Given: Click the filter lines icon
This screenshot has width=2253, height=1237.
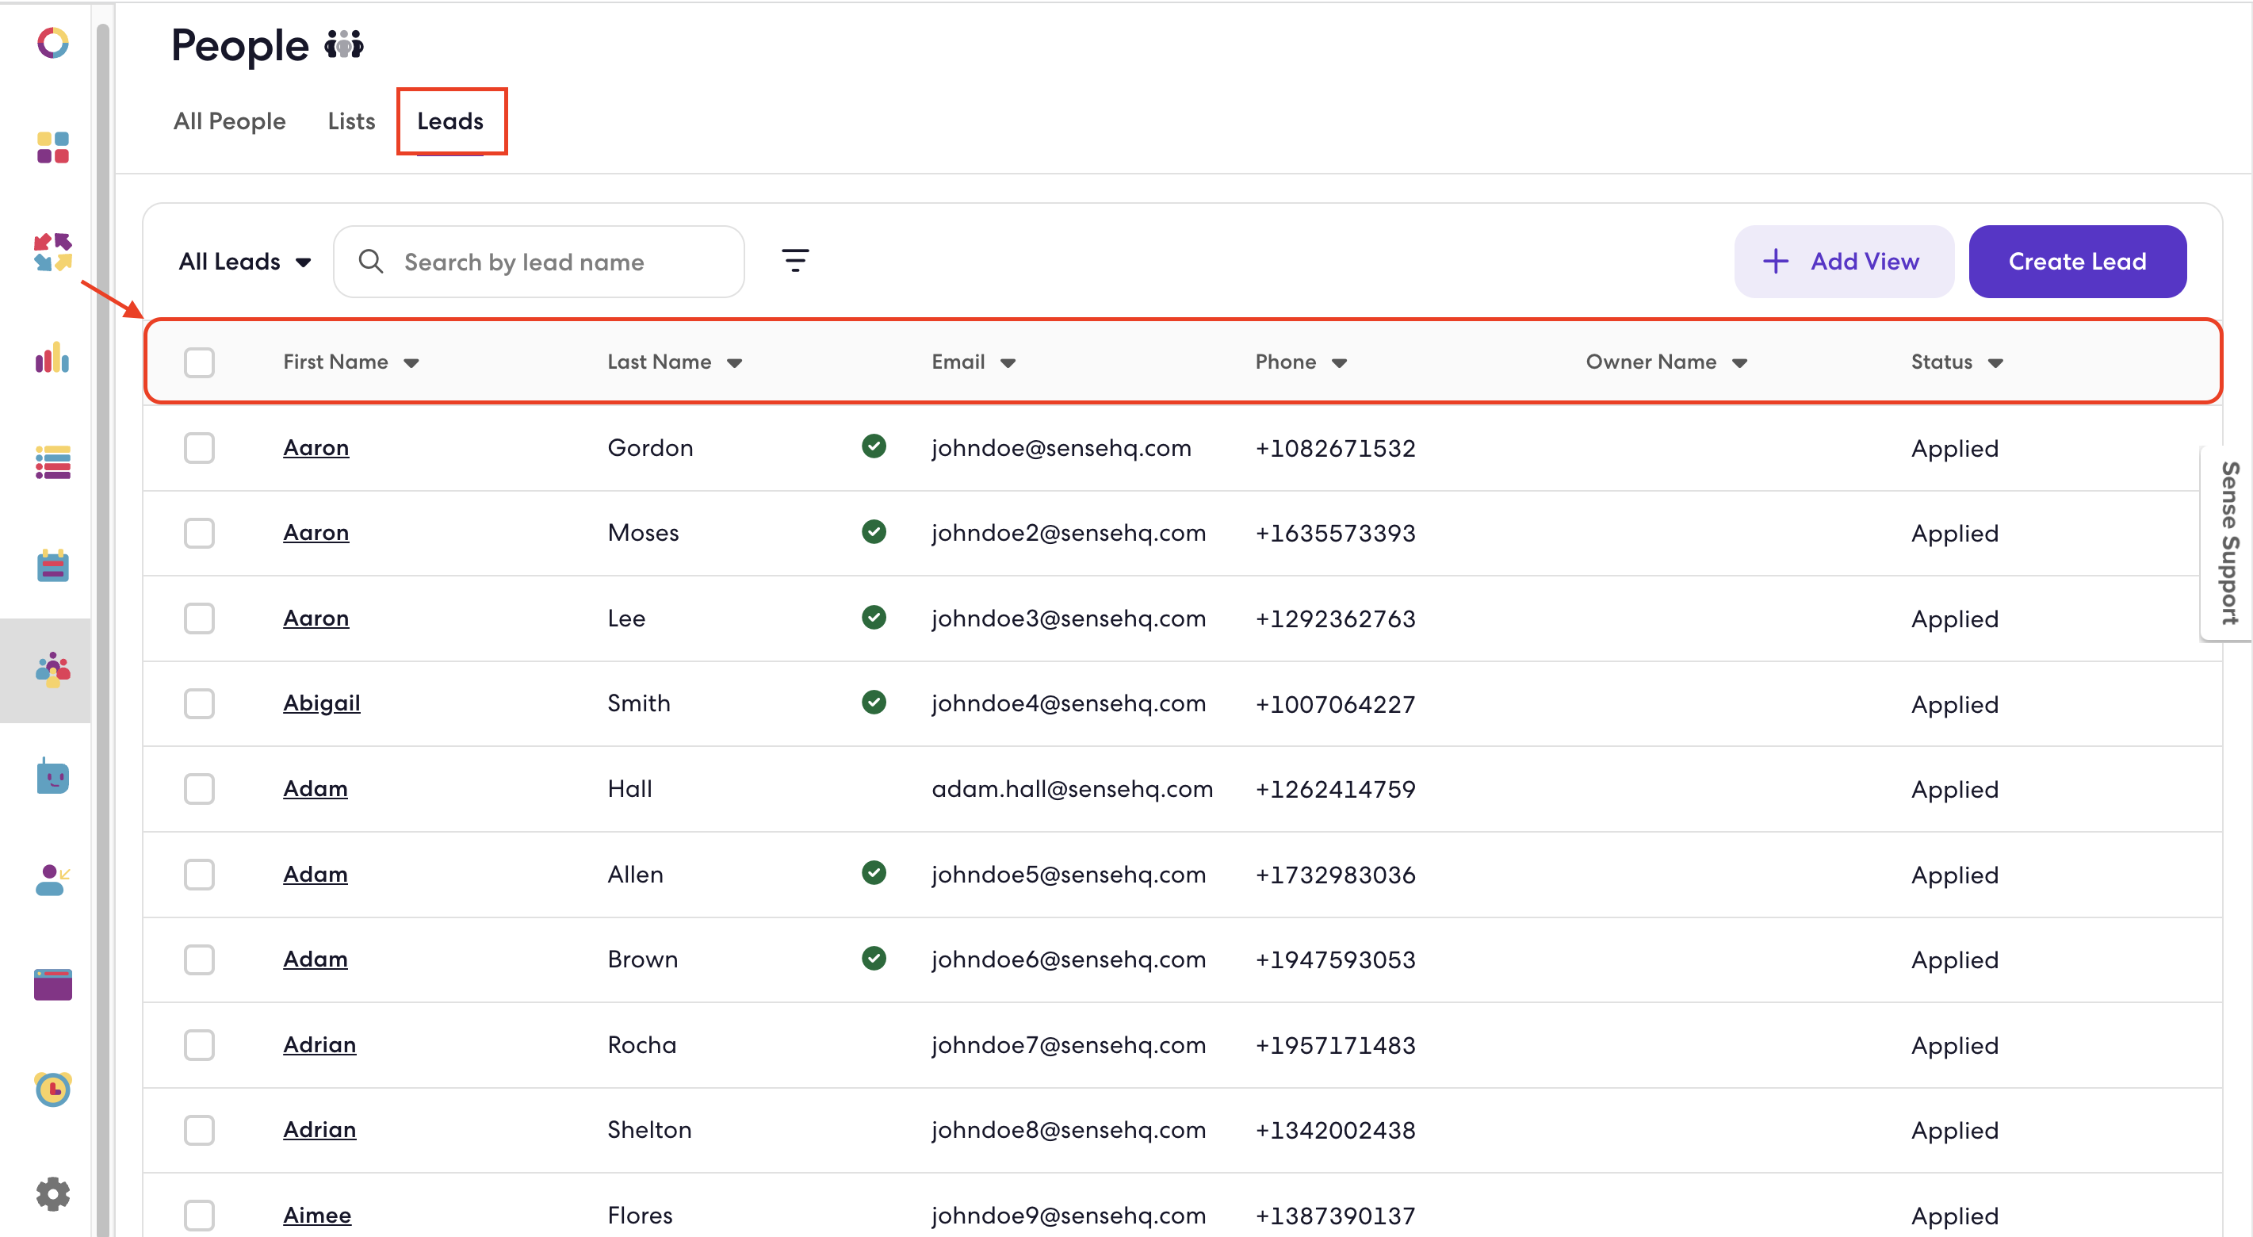Looking at the screenshot, I should [794, 261].
